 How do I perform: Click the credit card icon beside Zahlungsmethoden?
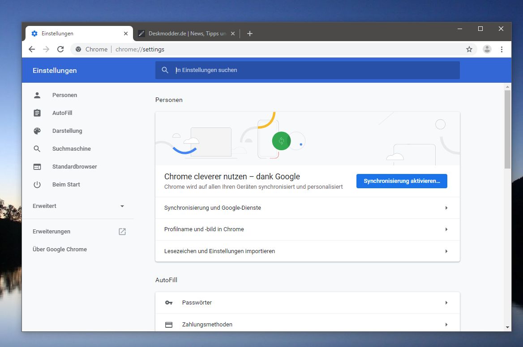169,325
